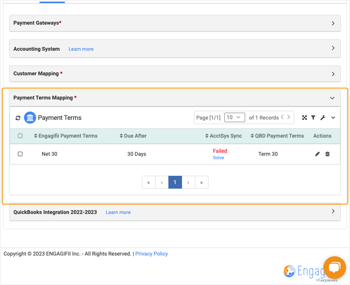
Task: Click Solve under Failed sync status
Action: click(x=218, y=158)
